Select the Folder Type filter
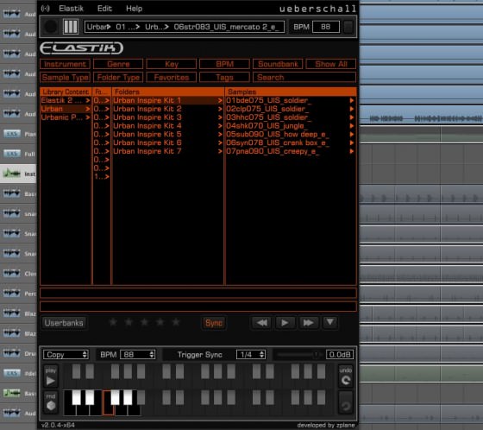 (x=118, y=77)
